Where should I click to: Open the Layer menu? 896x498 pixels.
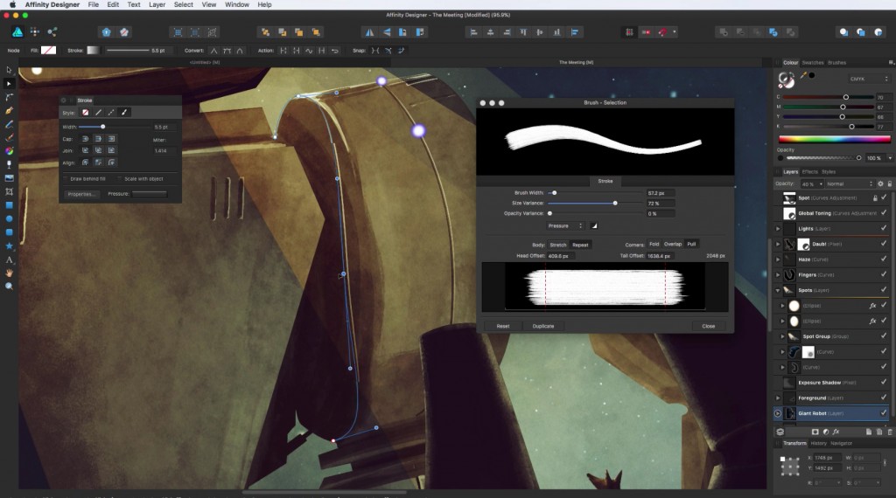tap(157, 4)
